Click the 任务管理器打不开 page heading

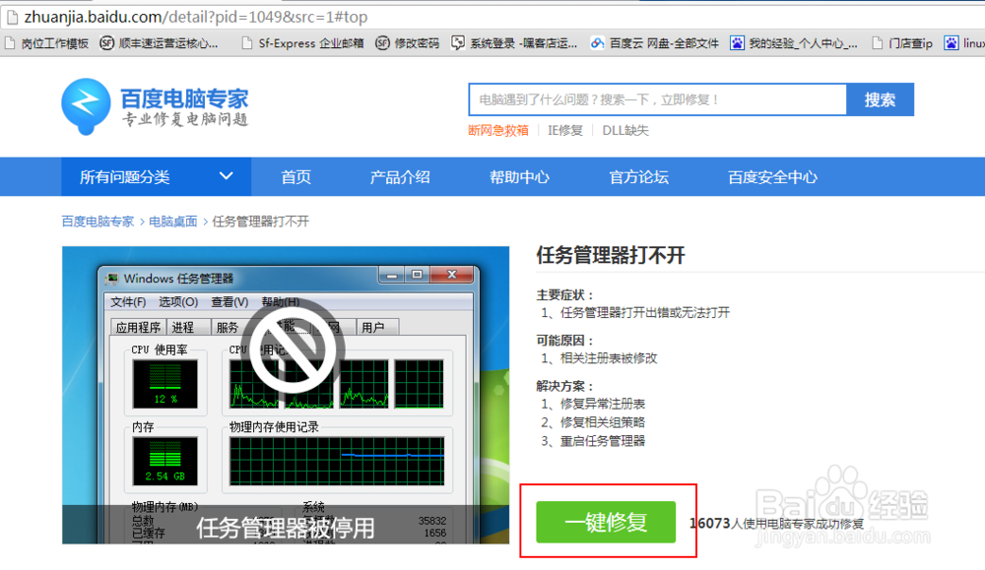click(x=610, y=256)
